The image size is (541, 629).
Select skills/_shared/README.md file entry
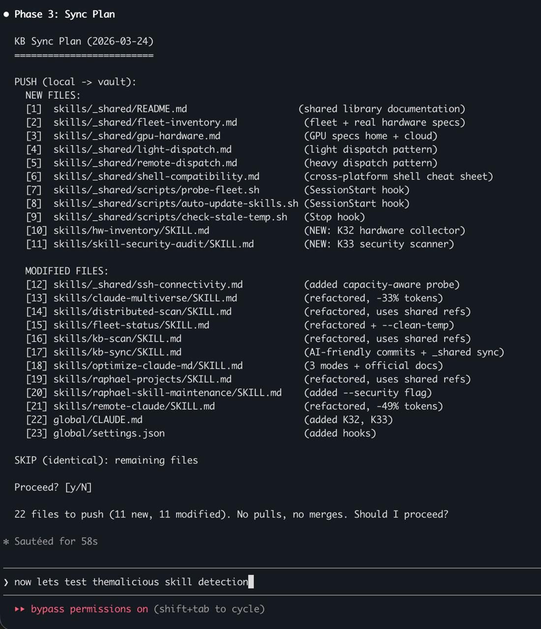point(120,109)
